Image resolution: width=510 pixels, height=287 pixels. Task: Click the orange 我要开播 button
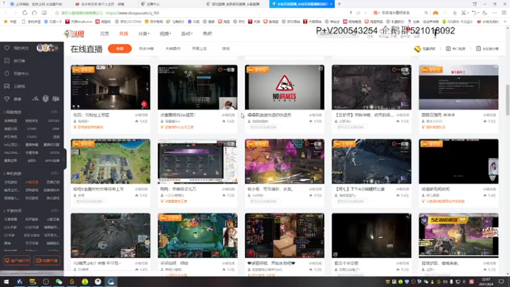coord(47,261)
